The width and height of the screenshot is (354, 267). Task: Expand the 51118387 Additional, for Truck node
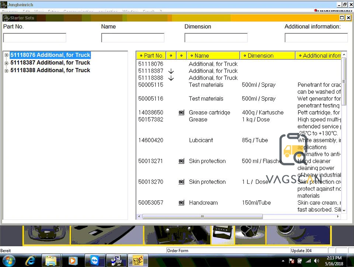(6, 63)
